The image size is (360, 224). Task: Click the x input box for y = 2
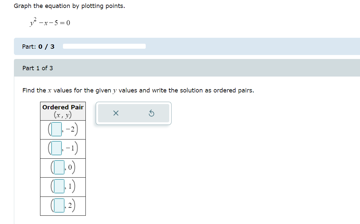[59, 206]
